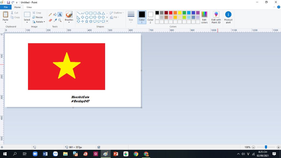281x158 pixels.
Task: Click the Undo icon in title bar
Action: pos(13,2)
